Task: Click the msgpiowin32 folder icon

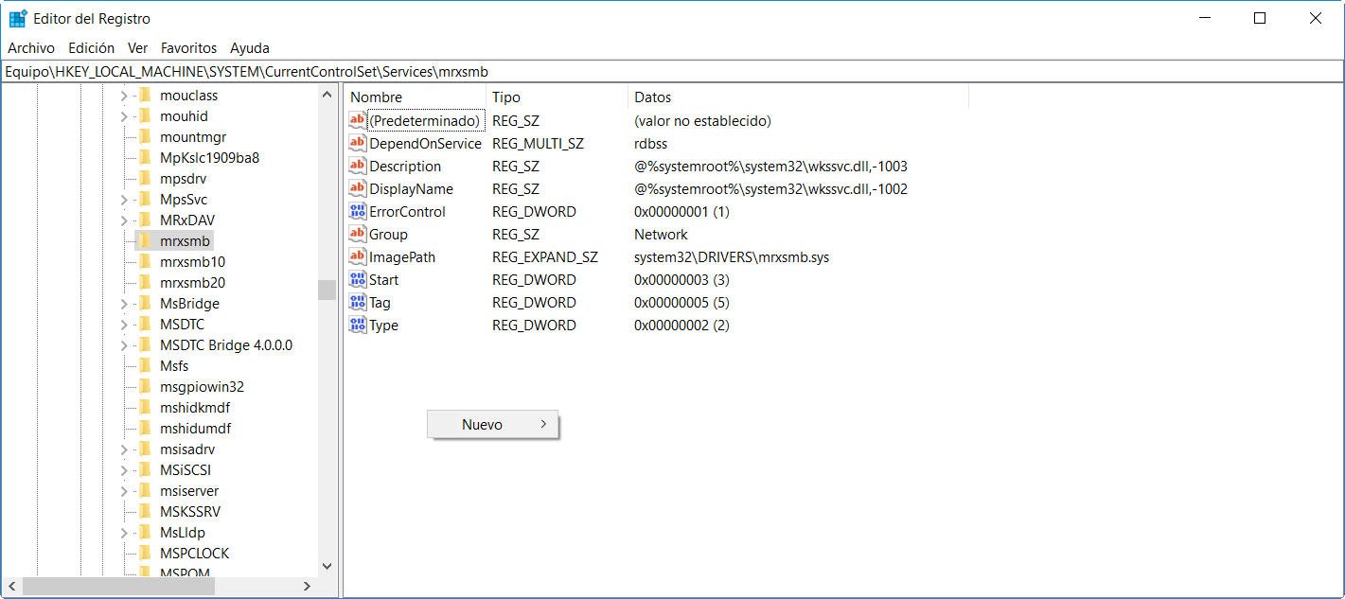Action: pos(144,387)
